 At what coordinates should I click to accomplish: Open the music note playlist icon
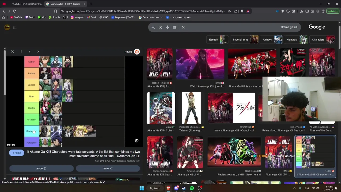pos(302,11)
